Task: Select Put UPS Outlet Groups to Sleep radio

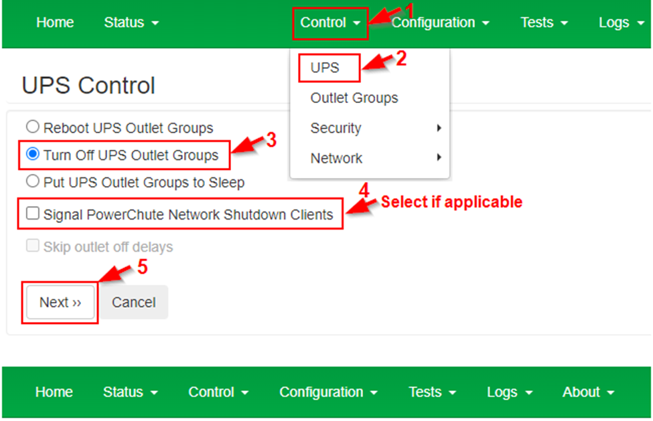Action: (x=33, y=181)
